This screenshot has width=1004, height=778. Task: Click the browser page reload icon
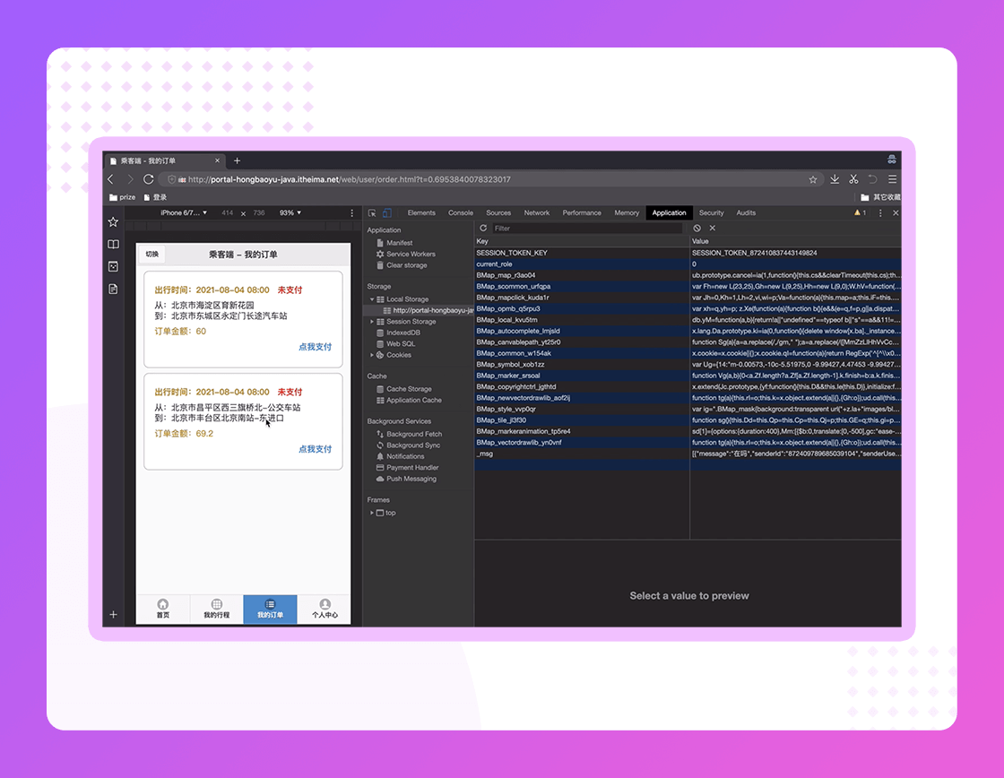149,179
